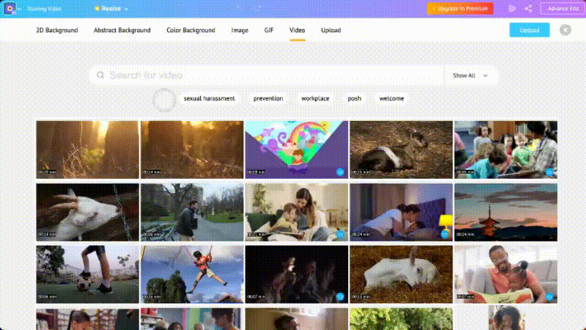Click the Upgrade to Premium button

[460, 8]
